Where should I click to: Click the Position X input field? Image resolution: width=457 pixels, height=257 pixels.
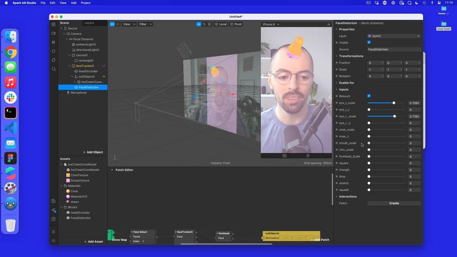pos(375,63)
